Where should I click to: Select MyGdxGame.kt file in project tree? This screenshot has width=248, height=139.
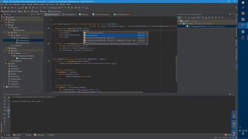coord(23,43)
